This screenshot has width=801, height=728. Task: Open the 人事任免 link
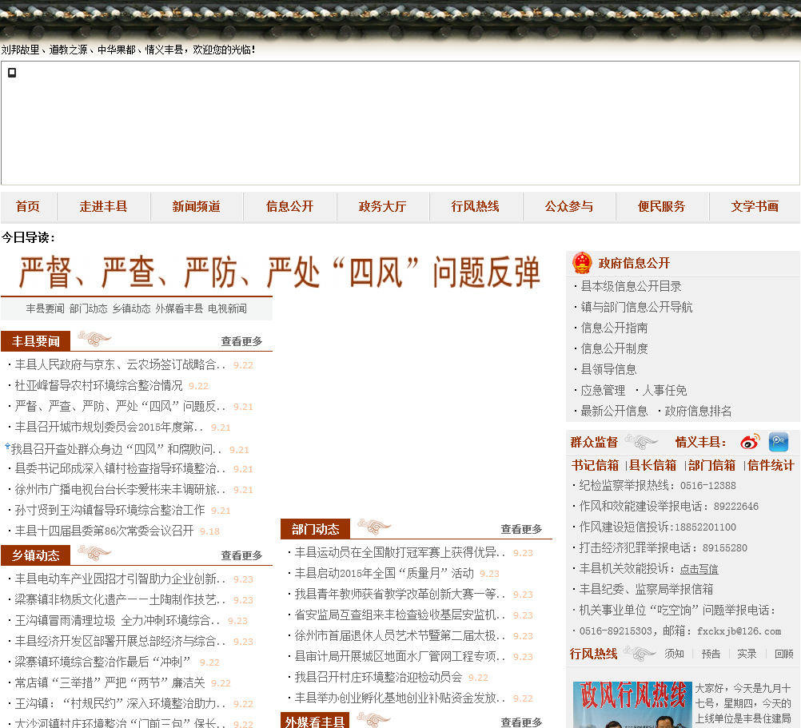pyautogui.click(x=664, y=390)
